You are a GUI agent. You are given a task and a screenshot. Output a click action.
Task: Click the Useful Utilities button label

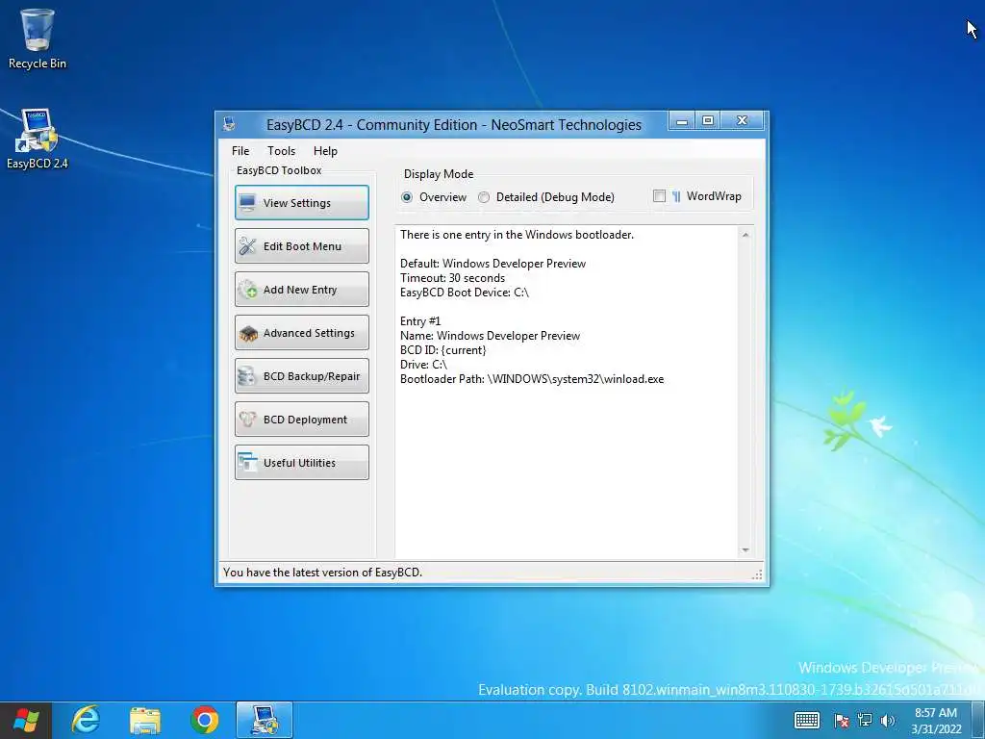pos(300,463)
